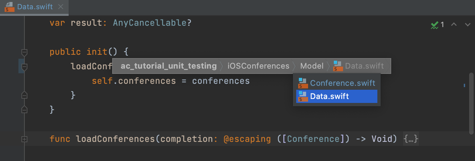Open ac_tutorial_unit_testing in the navigation bar

(169, 66)
